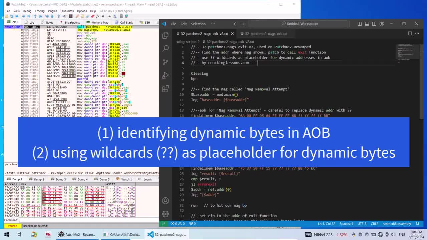The height and width of the screenshot is (240, 427).
Task: Select Locals tab in x32dbg
Action: point(145,179)
